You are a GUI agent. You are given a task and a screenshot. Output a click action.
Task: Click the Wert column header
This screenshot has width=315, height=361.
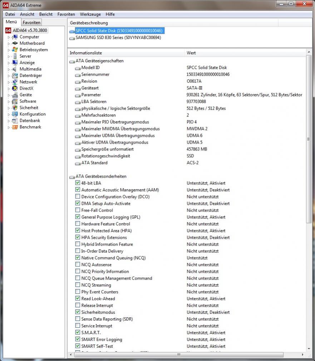tap(245, 53)
